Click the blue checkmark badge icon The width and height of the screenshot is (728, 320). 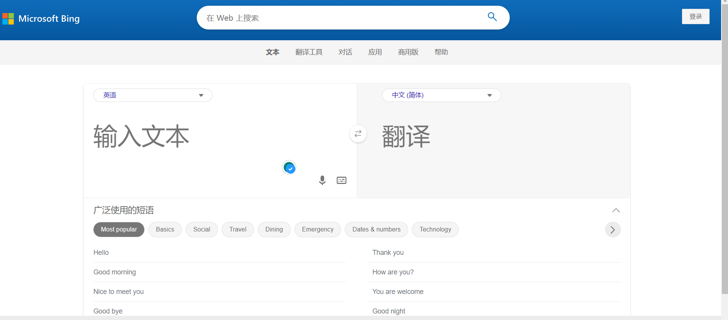coord(289,168)
